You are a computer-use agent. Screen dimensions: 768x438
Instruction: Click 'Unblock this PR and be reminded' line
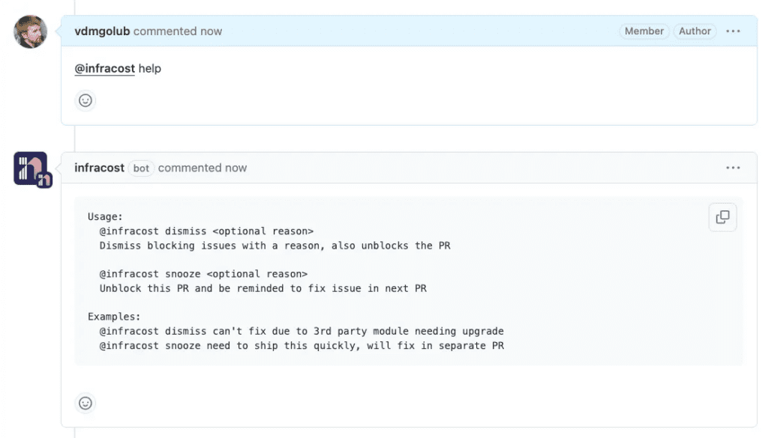263,288
